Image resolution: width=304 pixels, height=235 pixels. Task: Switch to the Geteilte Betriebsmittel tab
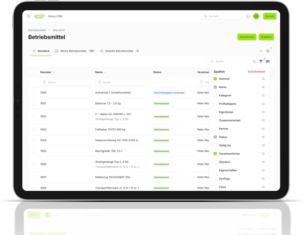coord(119,51)
